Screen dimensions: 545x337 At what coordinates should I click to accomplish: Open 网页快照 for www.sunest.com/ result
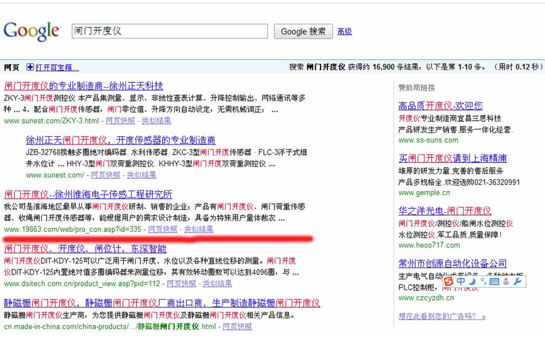point(105,175)
